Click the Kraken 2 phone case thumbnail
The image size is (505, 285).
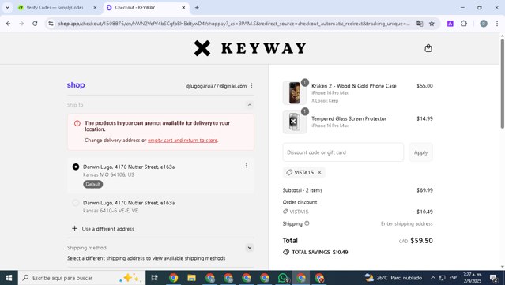point(294,92)
